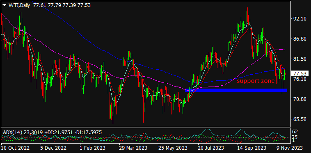Click the 20 Jul 2023 date label
This screenshot has height=153, width=311.
point(211,148)
